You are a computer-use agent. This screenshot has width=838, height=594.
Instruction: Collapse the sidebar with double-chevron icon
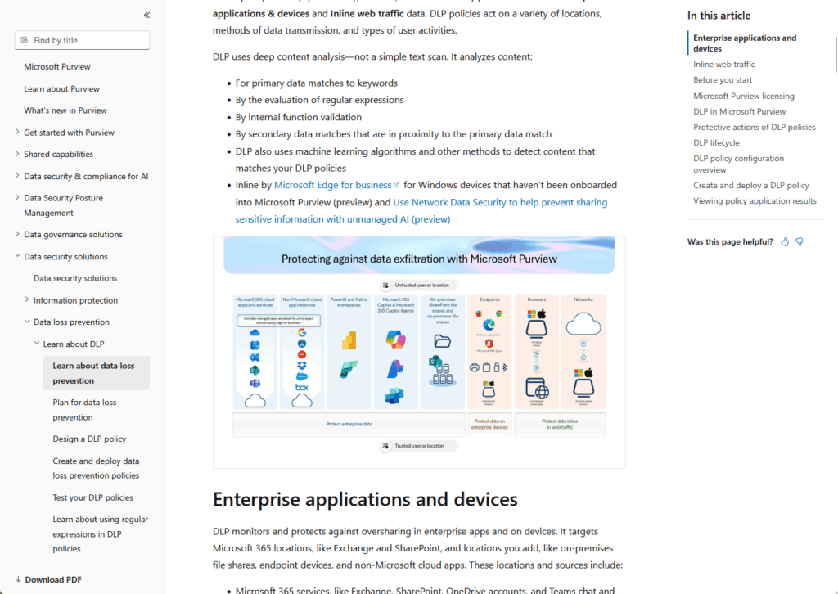pos(146,15)
